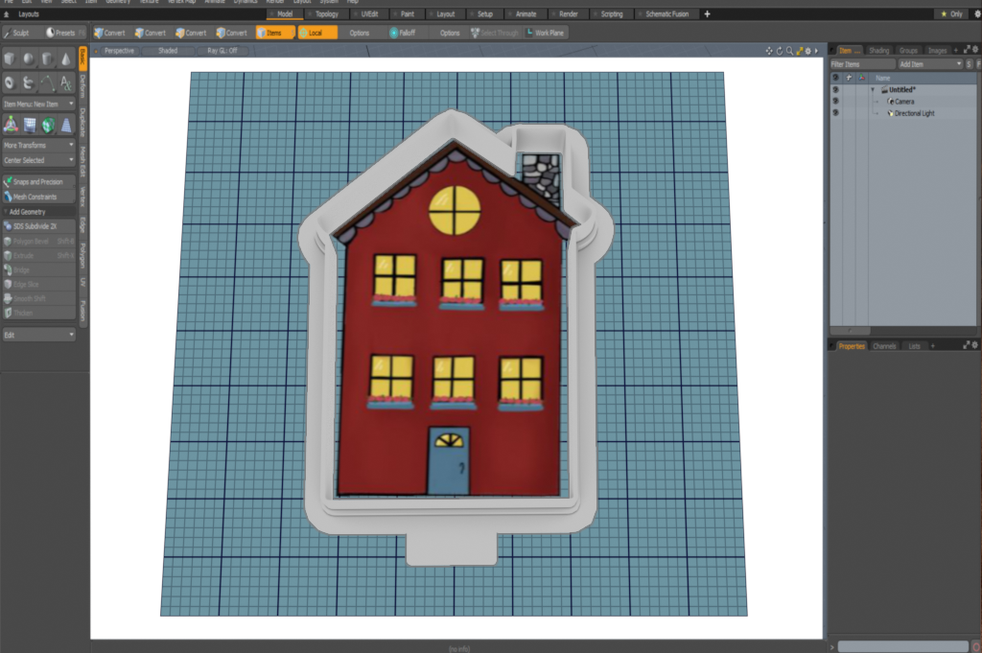Click the Snaps and Precision button
Viewport: 982px width, 653px height.
point(38,181)
